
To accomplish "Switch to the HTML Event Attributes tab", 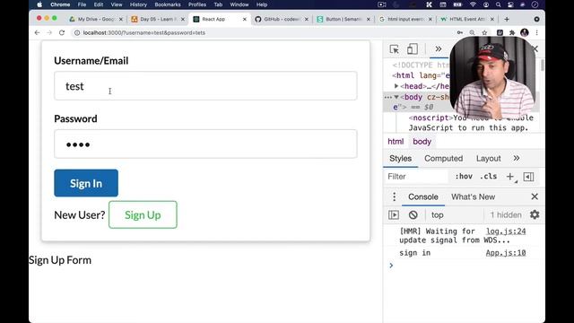I will pos(467,19).
